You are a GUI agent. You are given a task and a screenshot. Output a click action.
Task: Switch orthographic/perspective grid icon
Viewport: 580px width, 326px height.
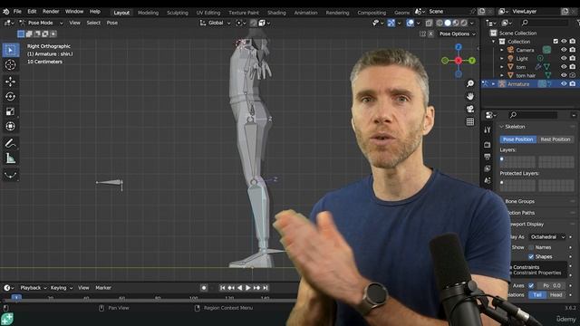470,121
